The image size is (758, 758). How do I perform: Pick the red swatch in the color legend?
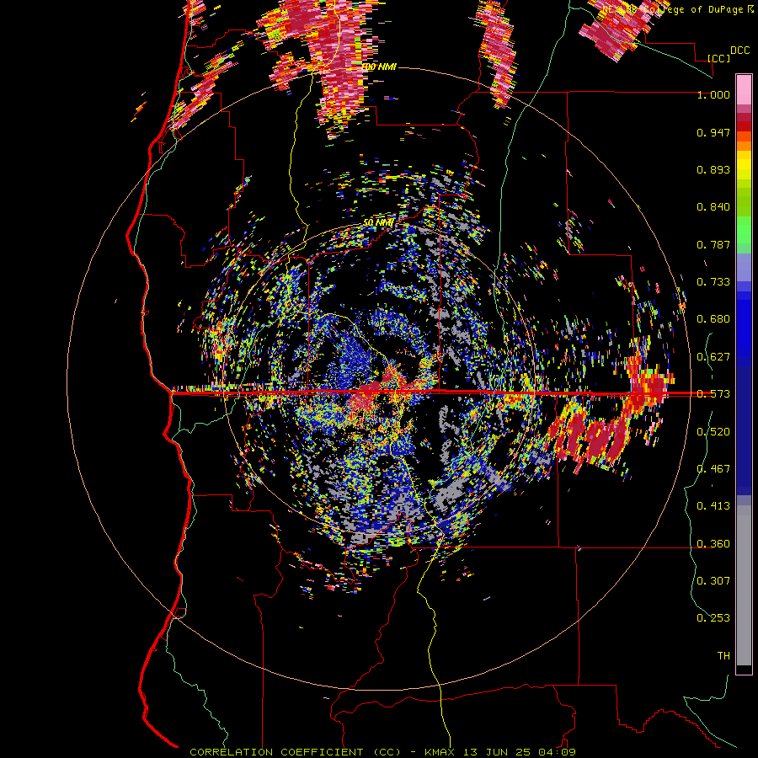point(744,126)
